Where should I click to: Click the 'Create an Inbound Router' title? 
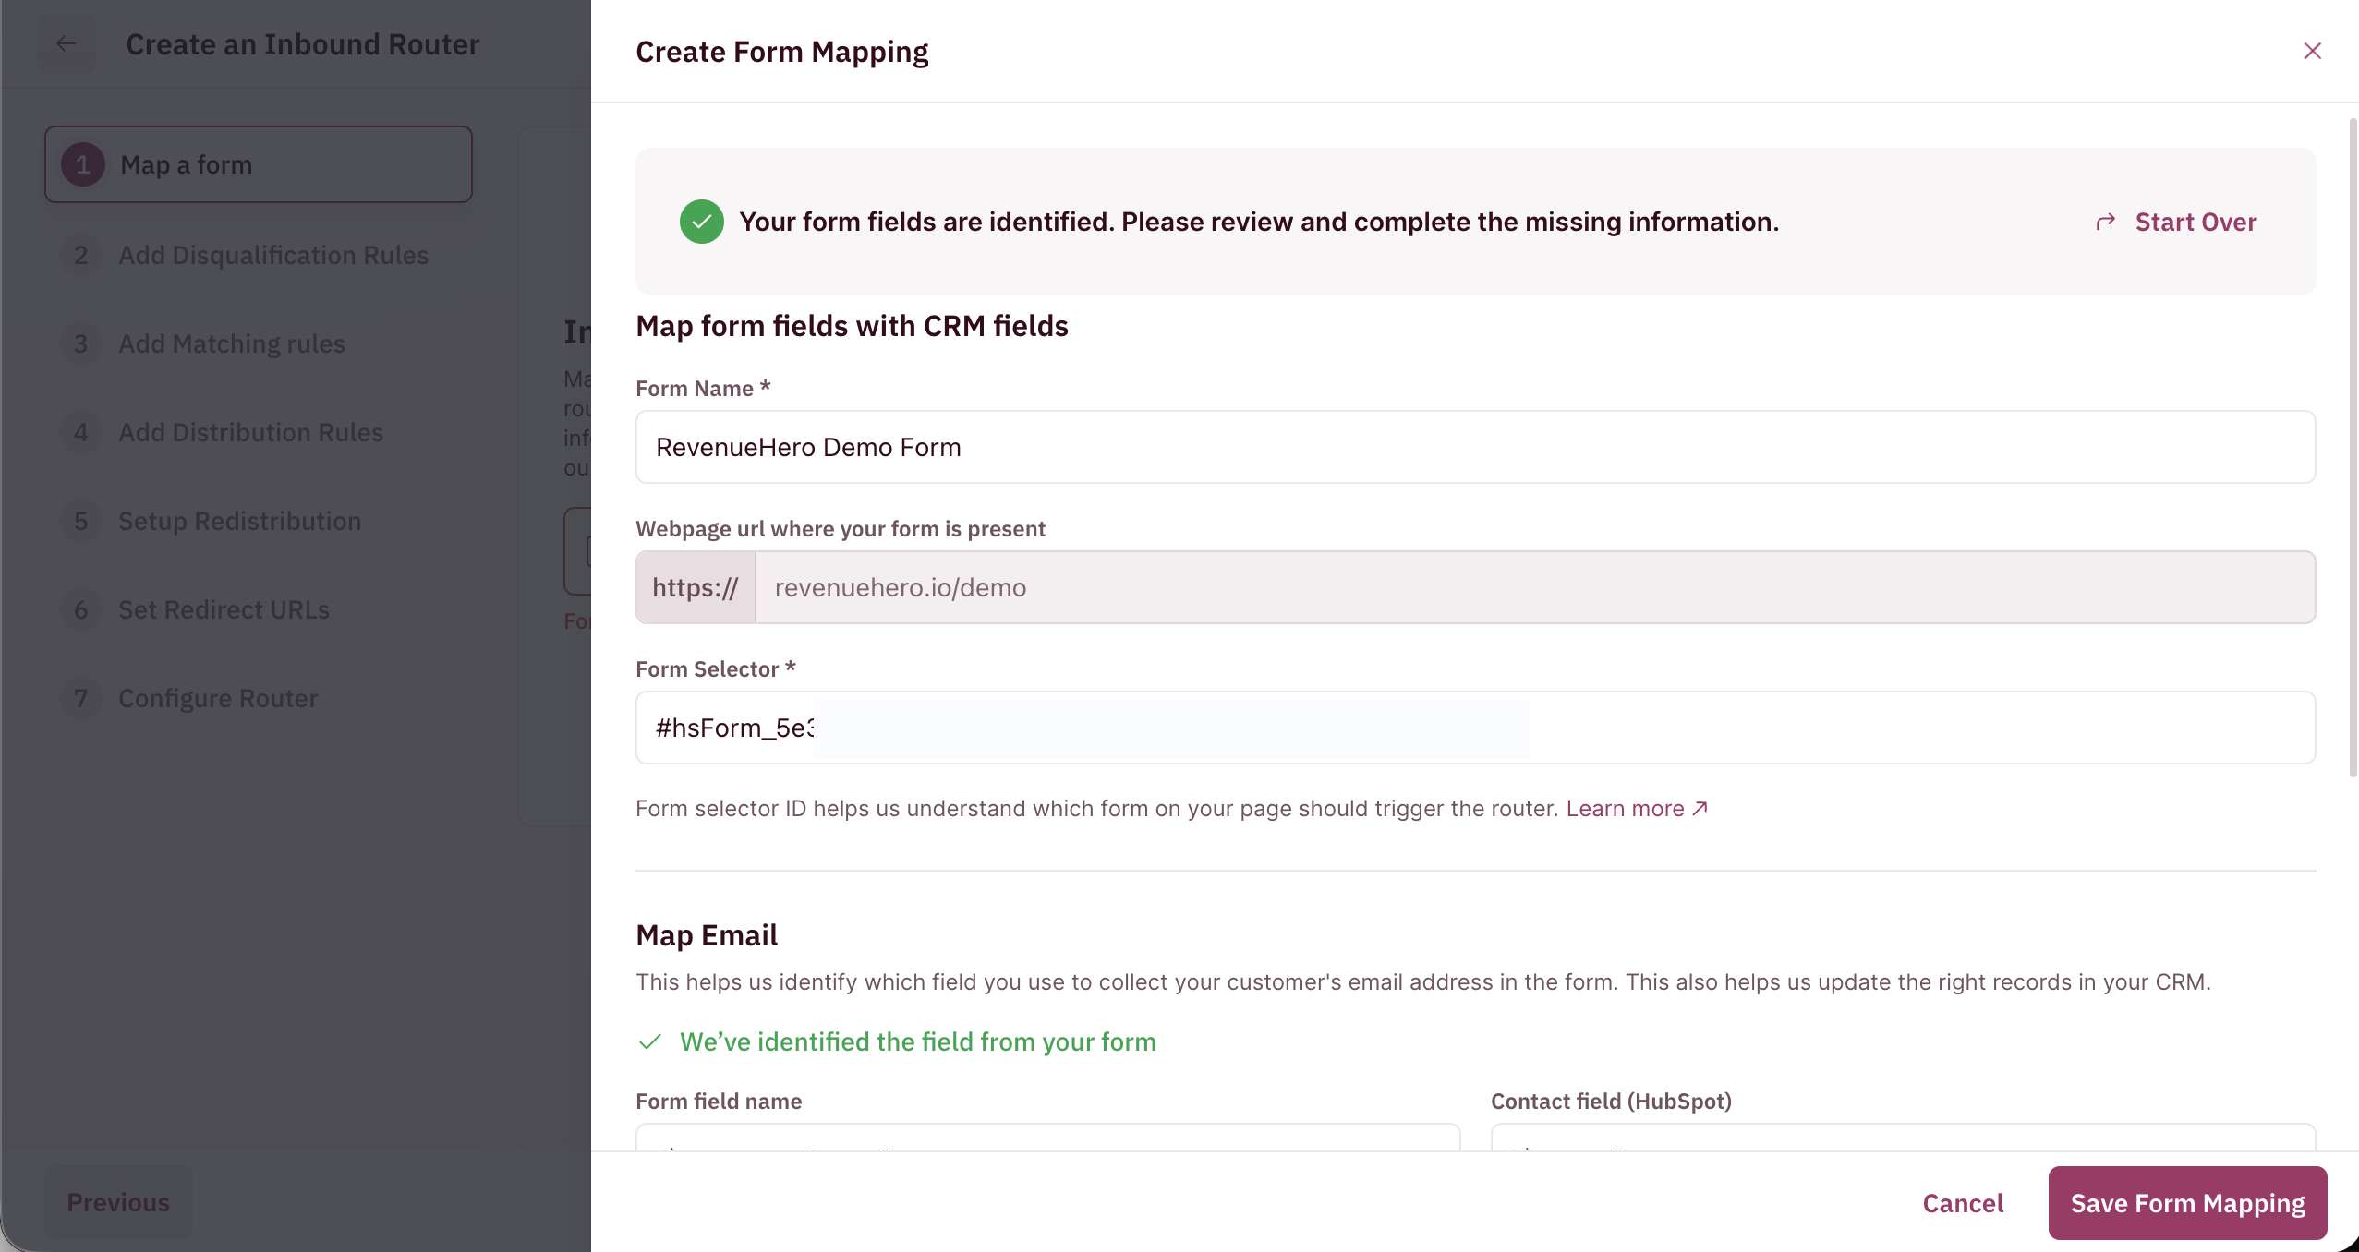[302, 44]
